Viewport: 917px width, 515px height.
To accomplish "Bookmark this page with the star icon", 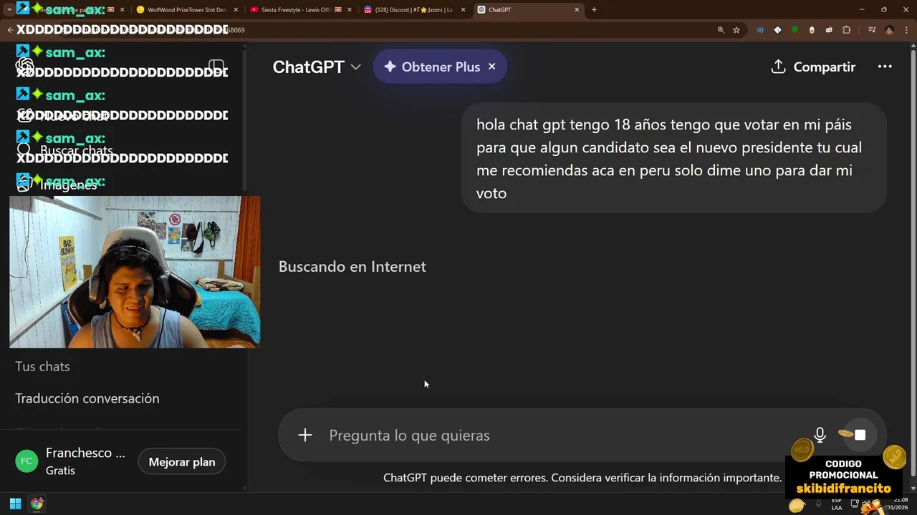I will point(736,30).
